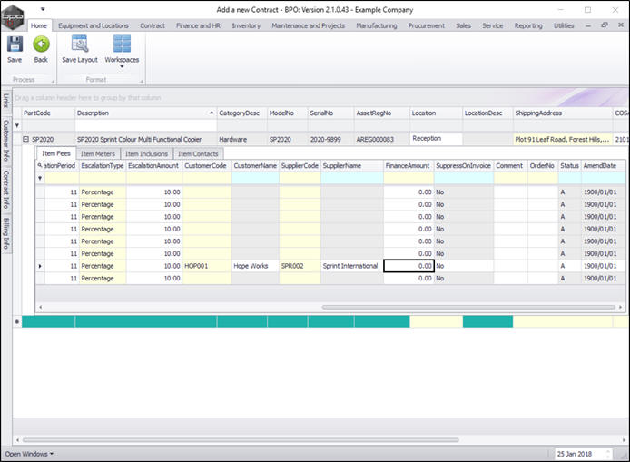Viewport: 630px width, 462px height.
Task: Open the Utilities ribbon tab
Action: coord(564,25)
